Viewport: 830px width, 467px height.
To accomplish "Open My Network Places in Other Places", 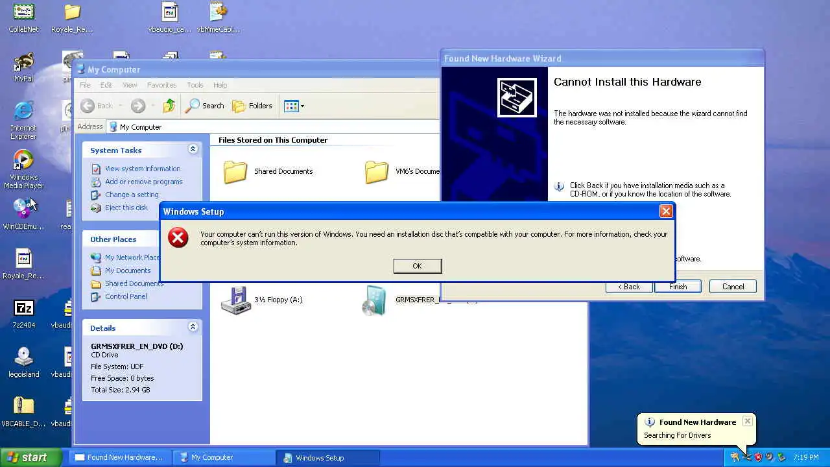I will (x=125, y=257).
